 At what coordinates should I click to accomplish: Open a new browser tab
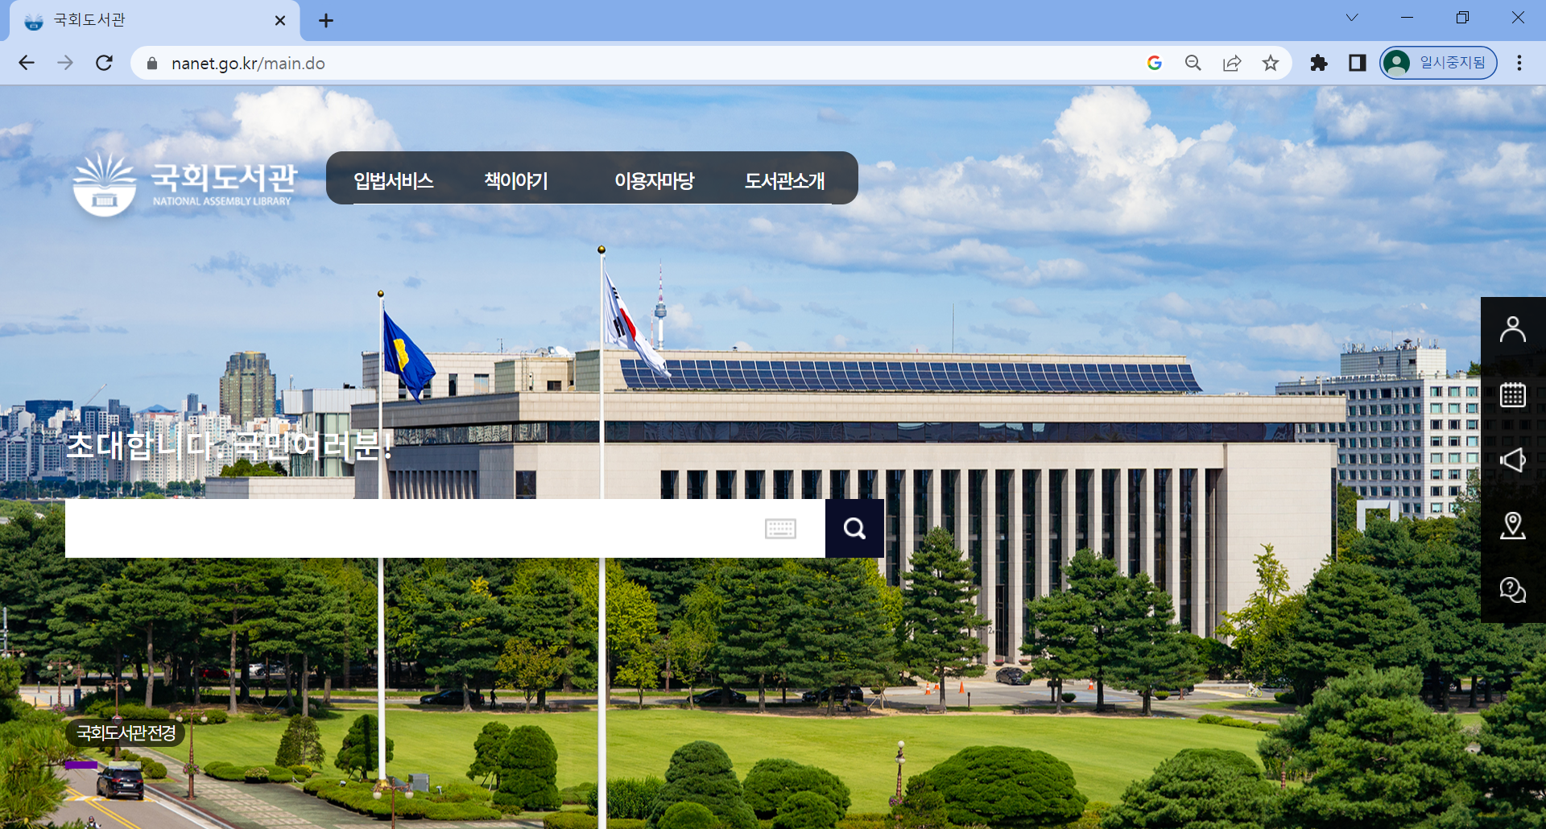325,21
